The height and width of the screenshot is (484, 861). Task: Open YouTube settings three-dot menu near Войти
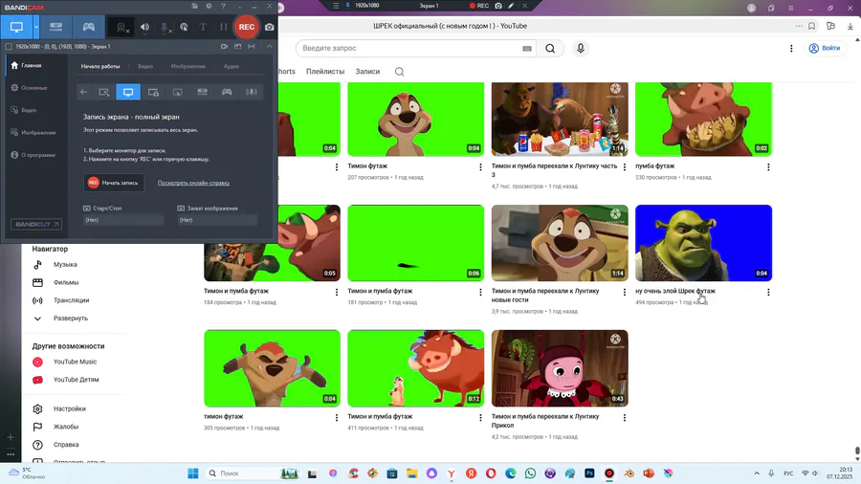[791, 48]
